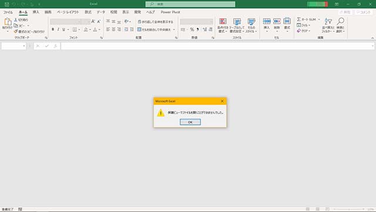Click the Sort and Filter icon
The height and width of the screenshot is (212, 376).
click(328, 22)
